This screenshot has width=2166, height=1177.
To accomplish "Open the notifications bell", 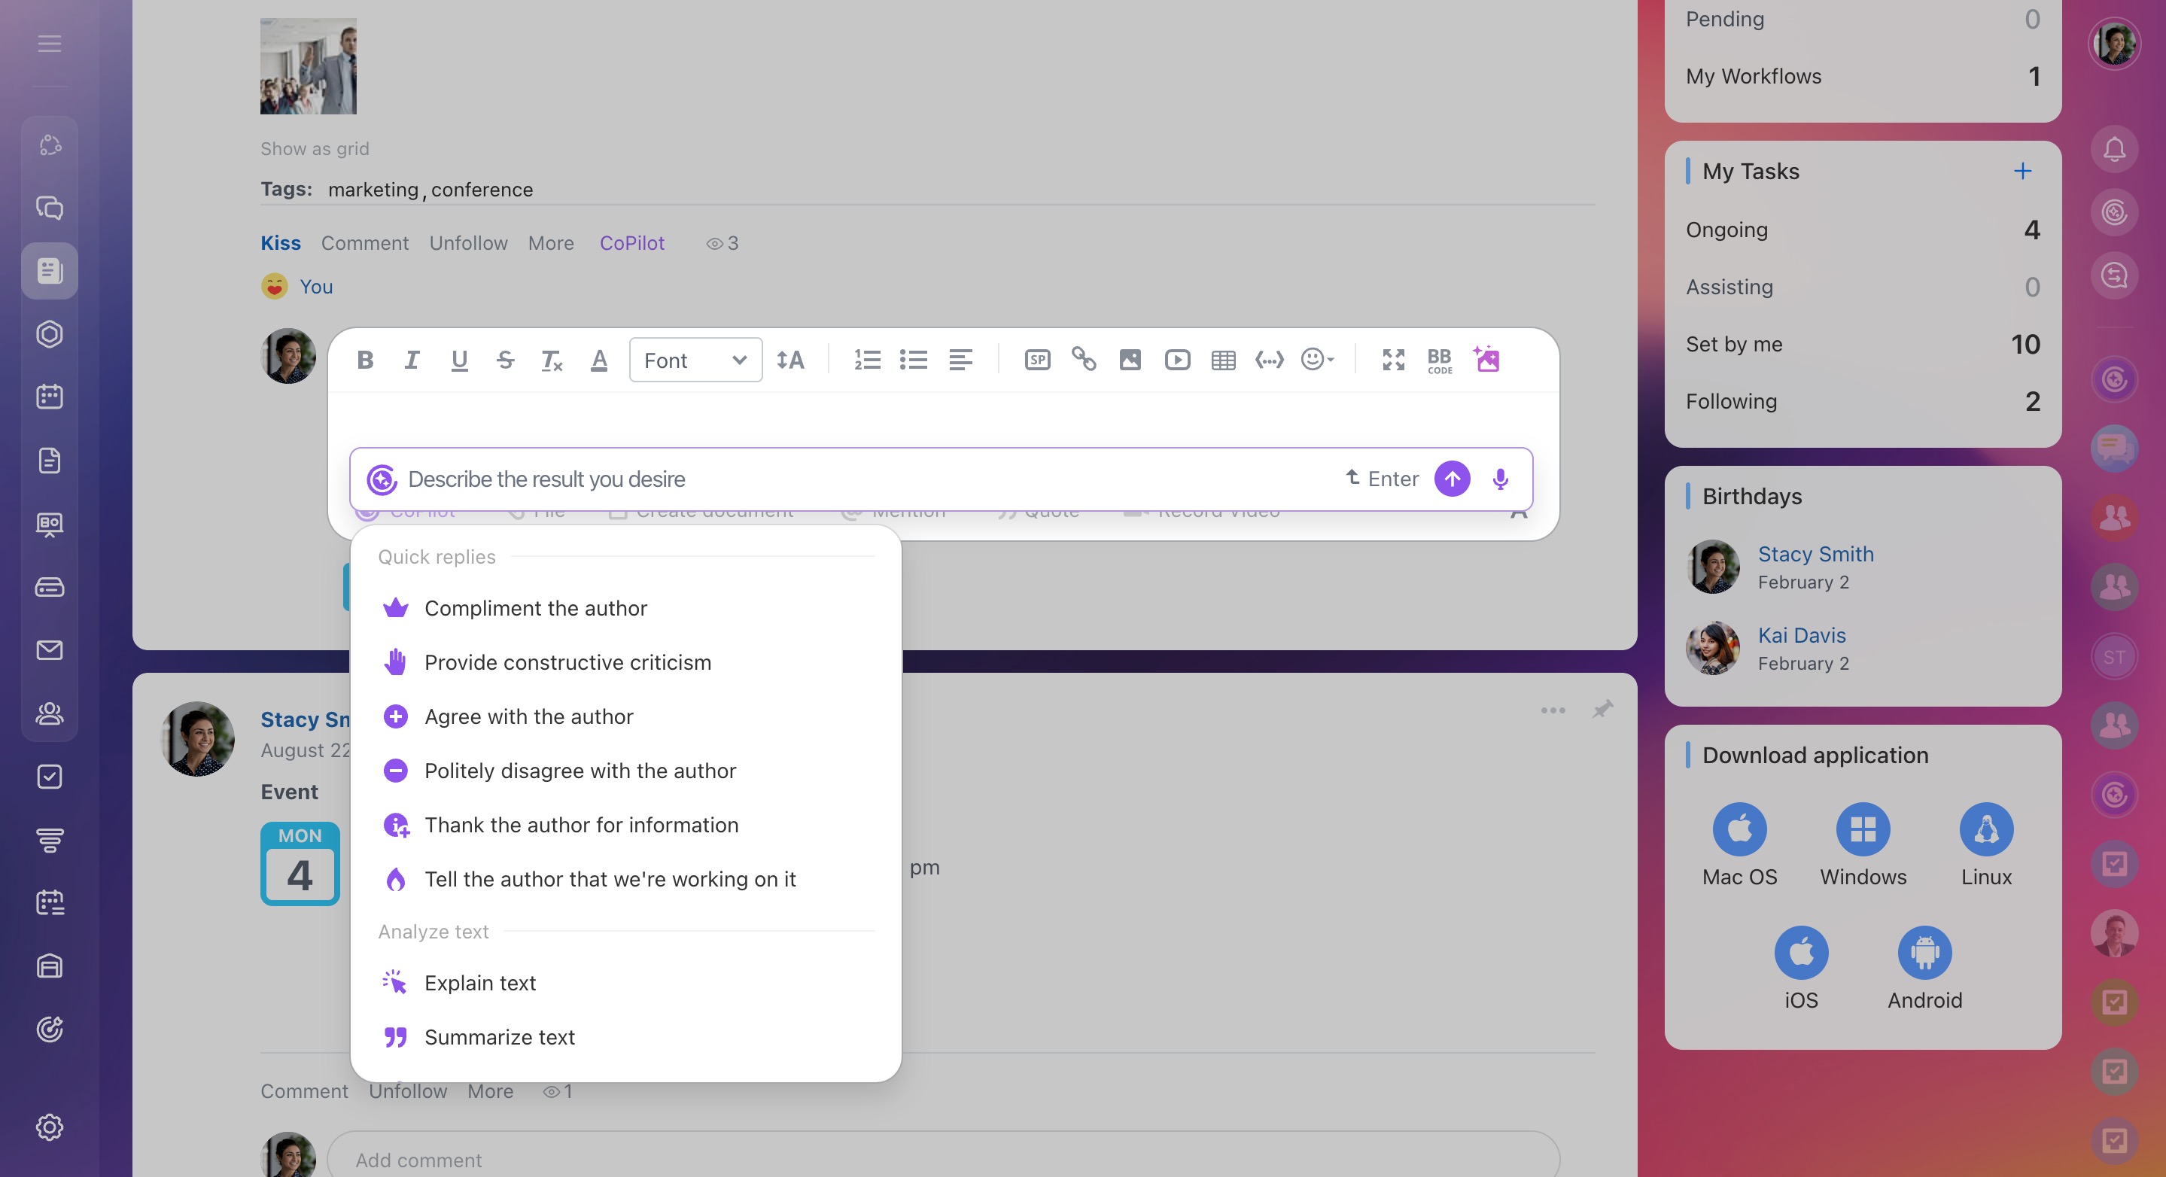I will click(x=2114, y=150).
